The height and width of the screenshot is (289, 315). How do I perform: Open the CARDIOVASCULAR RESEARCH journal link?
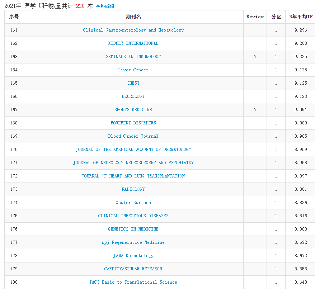point(133,269)
